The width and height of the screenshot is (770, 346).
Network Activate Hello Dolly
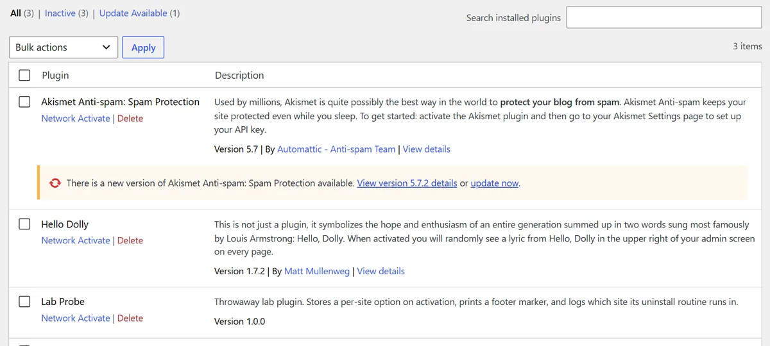click(x=76, y=240)
